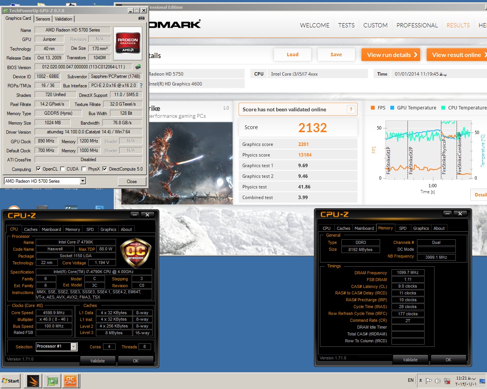Go to the 3DMark CUSTOM tab

[376, 25]
